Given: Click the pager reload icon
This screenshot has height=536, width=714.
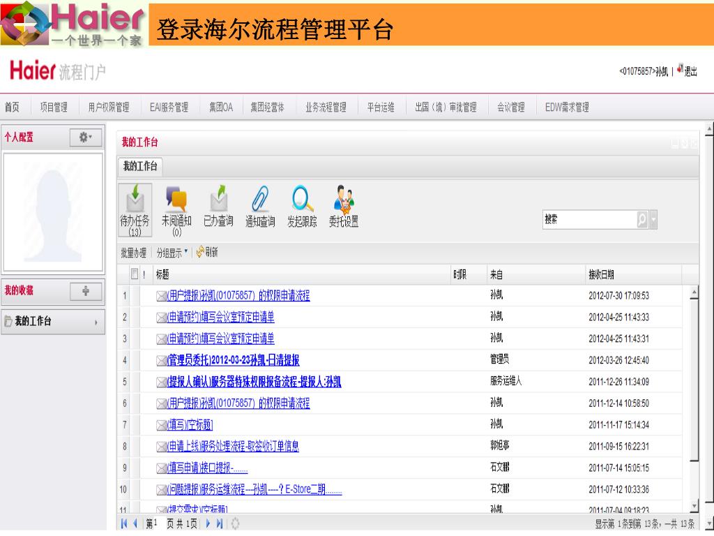Looking at the screenshot, I should click(x=235, y=523).
